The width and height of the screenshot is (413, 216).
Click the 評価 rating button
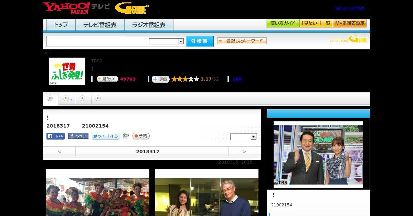(160, 79)
